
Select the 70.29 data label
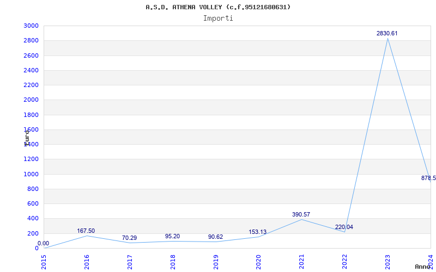point(129,238)
